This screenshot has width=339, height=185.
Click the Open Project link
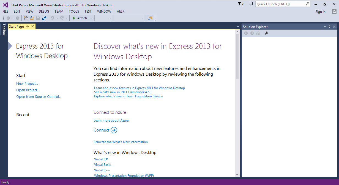pyautogui.click(x=28, y=90)
